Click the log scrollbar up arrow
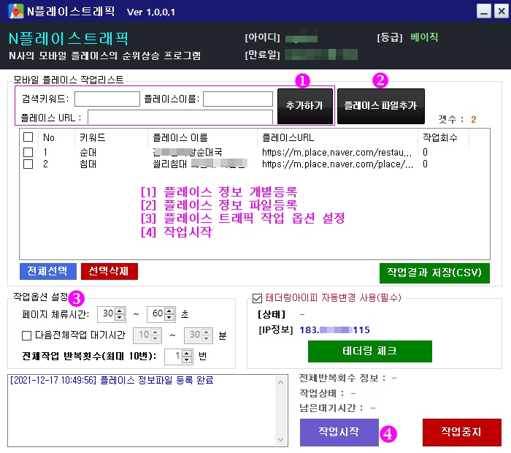This screenshot has width=511, height=453. click(280, 382)
